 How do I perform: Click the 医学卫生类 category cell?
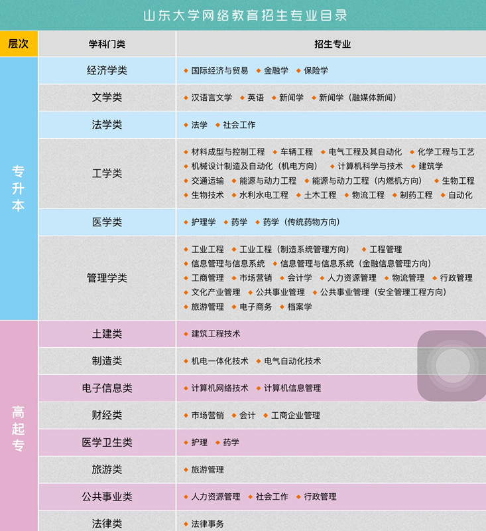point(107,442)
